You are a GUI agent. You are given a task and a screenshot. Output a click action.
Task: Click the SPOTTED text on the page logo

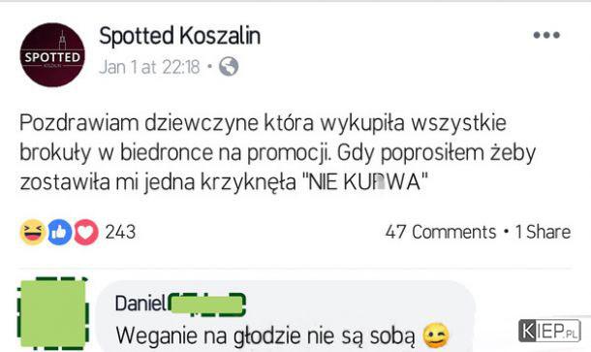pos(52,57)
